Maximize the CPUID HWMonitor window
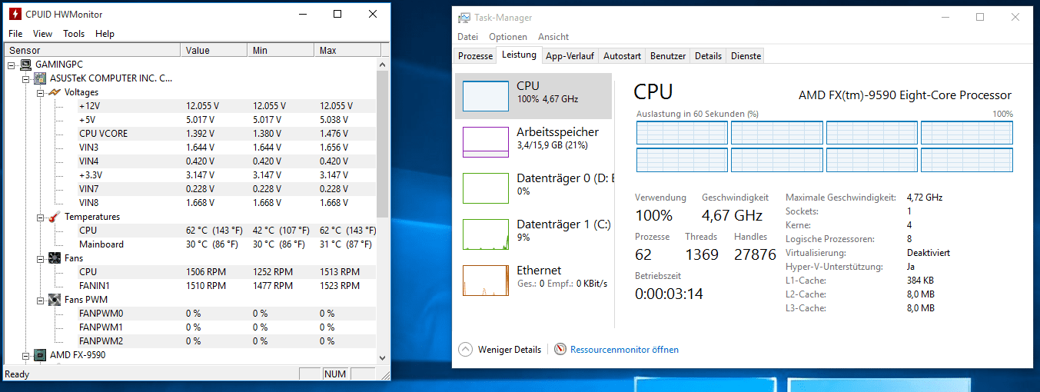The width and height of the screenshot is (1040, 392). point(337,15)
